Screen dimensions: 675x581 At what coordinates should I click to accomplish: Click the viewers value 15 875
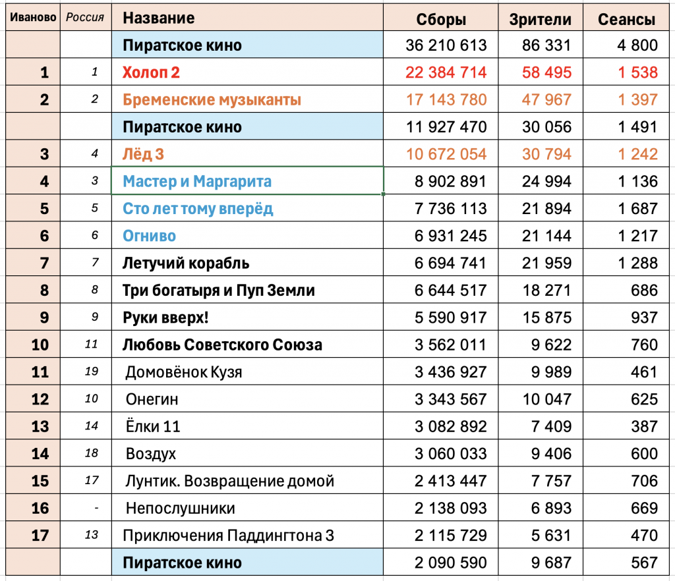point(546,318)
